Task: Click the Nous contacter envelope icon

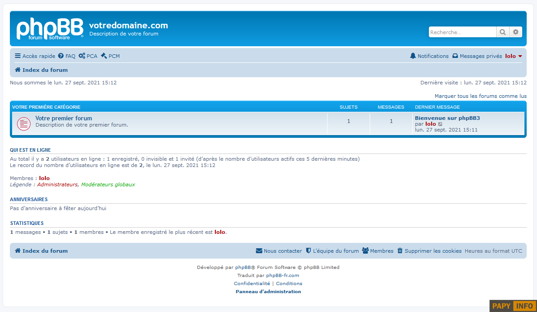Action: point(259,251)
